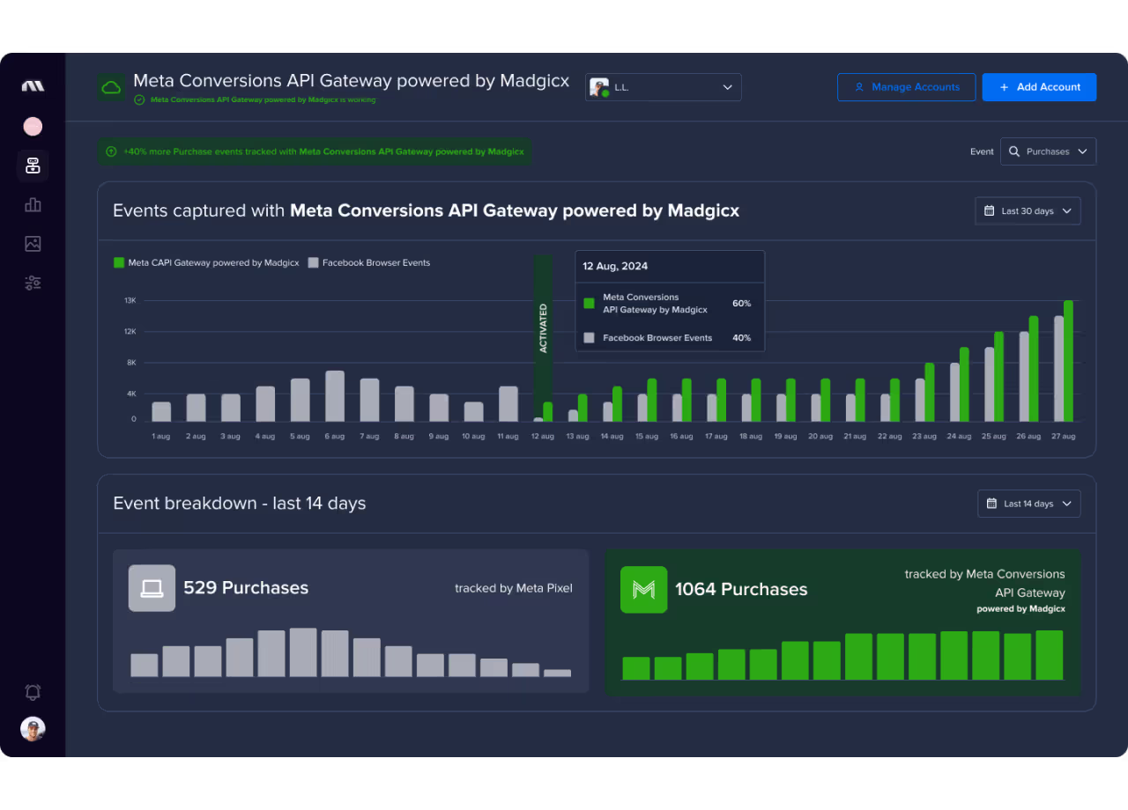Viewport: 1128px width, 810px height.
Task: Open the bar chart analytics sidebar icon
Action: (33, 204)
